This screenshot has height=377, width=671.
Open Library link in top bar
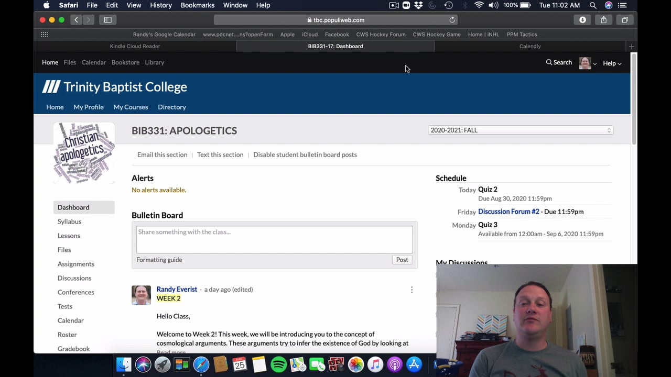[155, 62]
